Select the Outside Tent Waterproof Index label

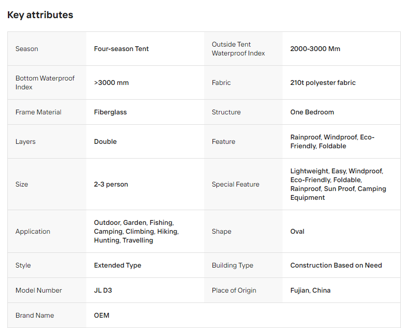238,49
